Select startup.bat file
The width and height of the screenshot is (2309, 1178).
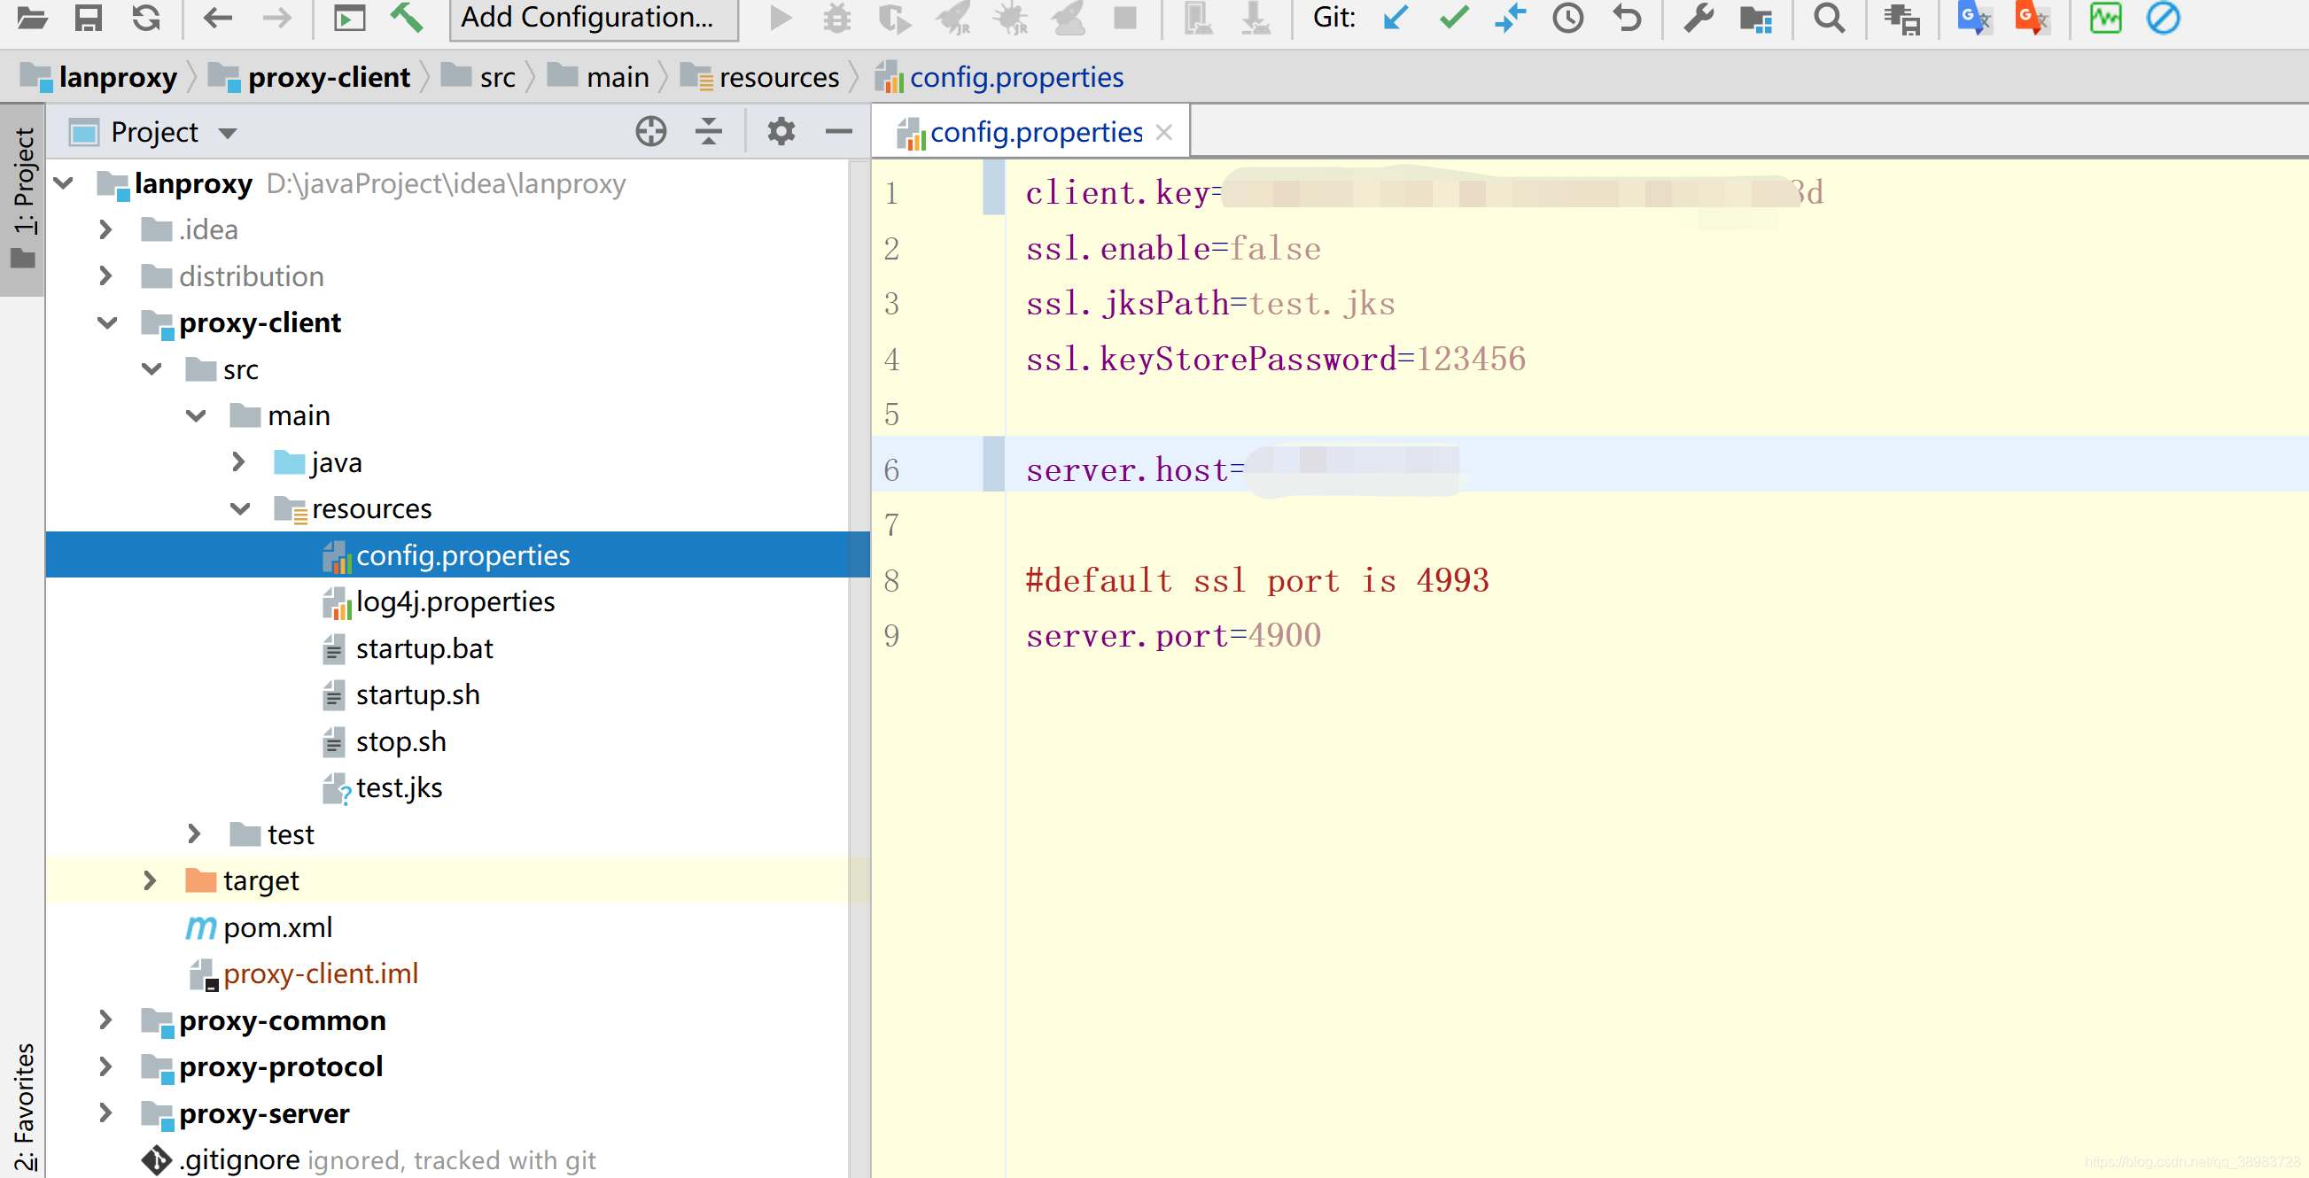(x=424, y=648)
